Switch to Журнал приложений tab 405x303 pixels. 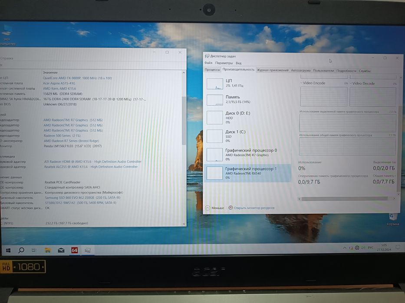273,70
